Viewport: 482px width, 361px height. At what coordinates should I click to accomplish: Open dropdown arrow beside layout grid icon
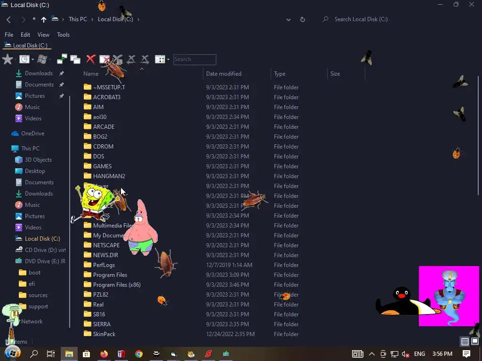(x=168, y=59)
